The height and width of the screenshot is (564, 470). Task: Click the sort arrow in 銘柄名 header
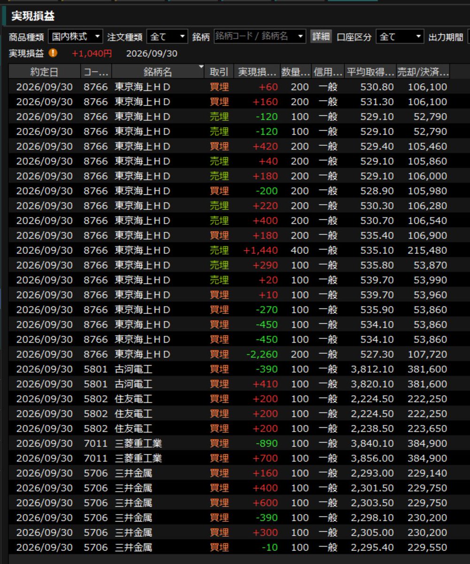click(201, 67)
